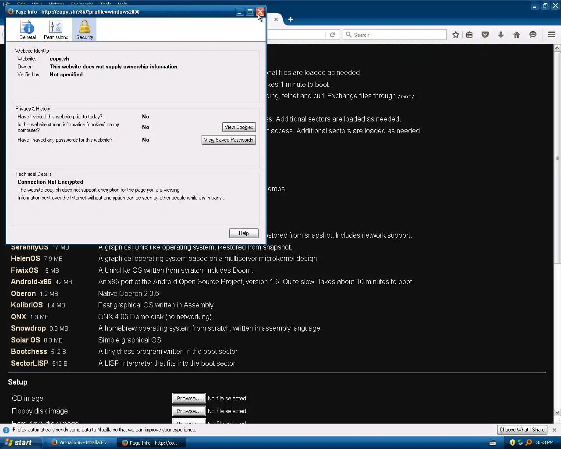Reload the page in Firefox
The width and height of the screenshot is (561, 449).
(x=332, y=35)
